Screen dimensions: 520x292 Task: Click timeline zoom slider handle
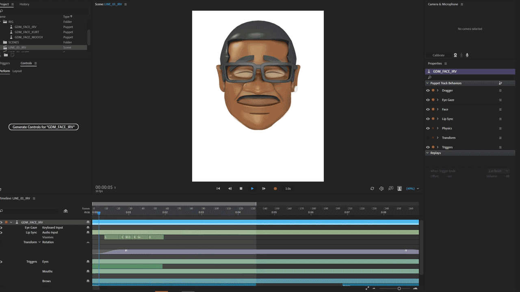tap(399, 288)
